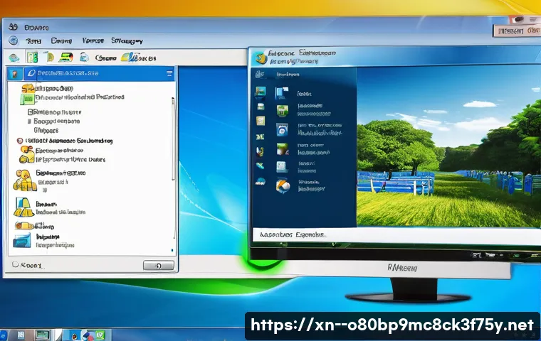The height and width of the screenshot is (341, 541).
Task: Select the blue folder icon ending the list
Action: click(22, 240)
